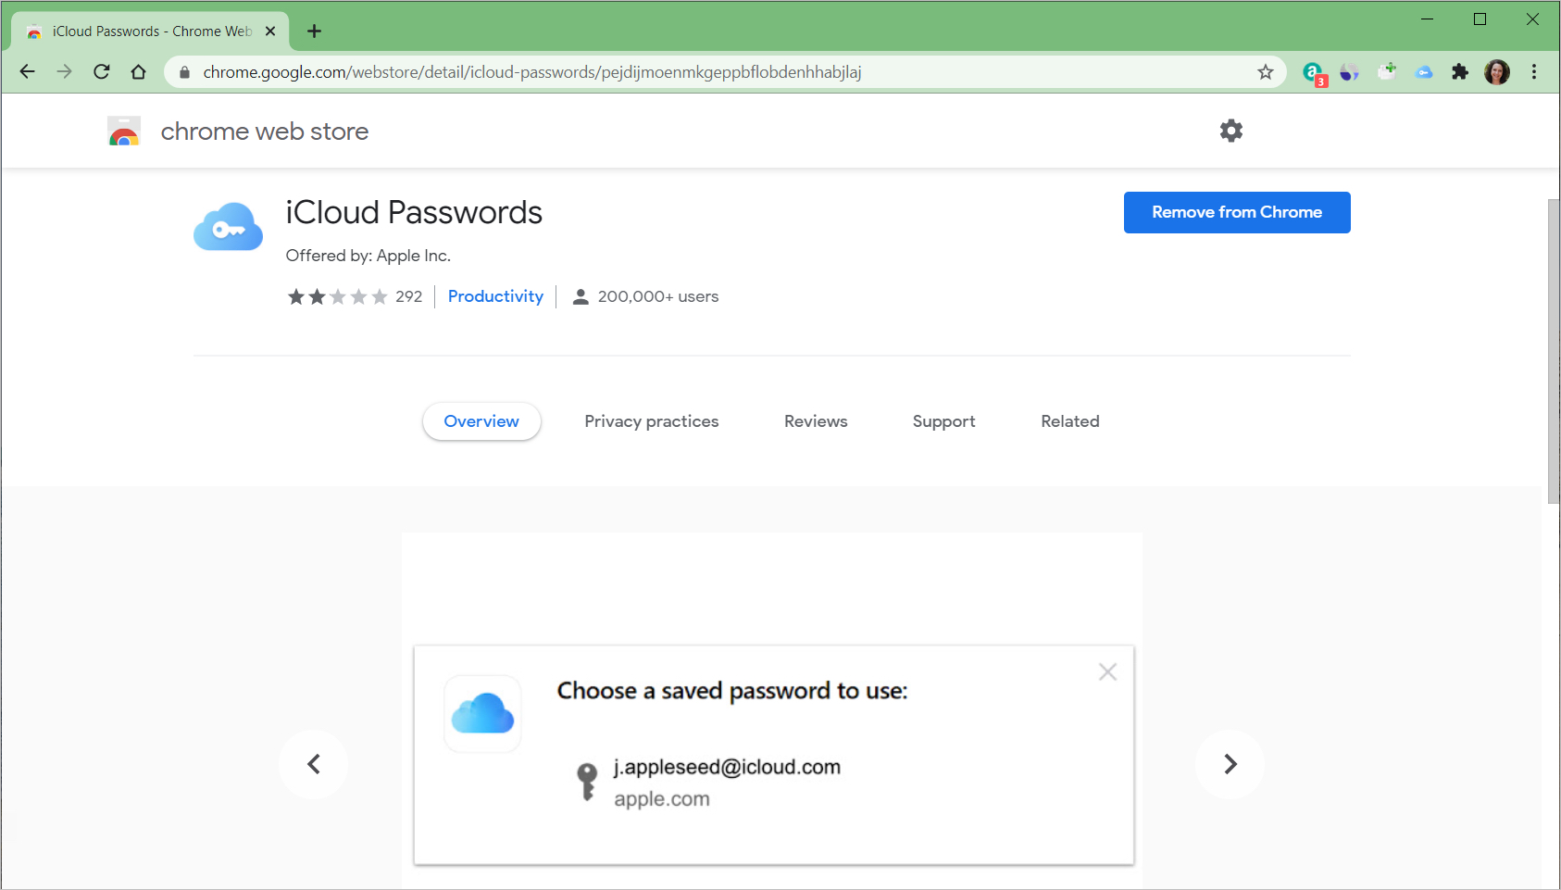Go back to the previous page

click(28, 72)
